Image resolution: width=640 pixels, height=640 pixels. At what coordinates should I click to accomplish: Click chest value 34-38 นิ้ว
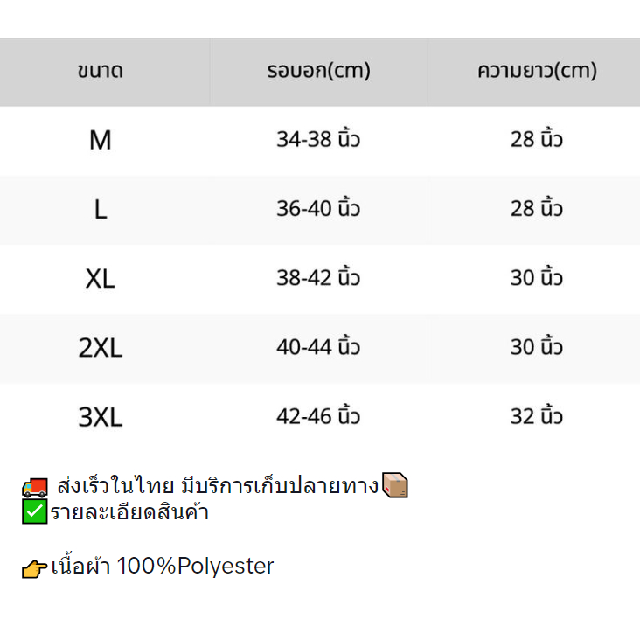coord(318,140)
